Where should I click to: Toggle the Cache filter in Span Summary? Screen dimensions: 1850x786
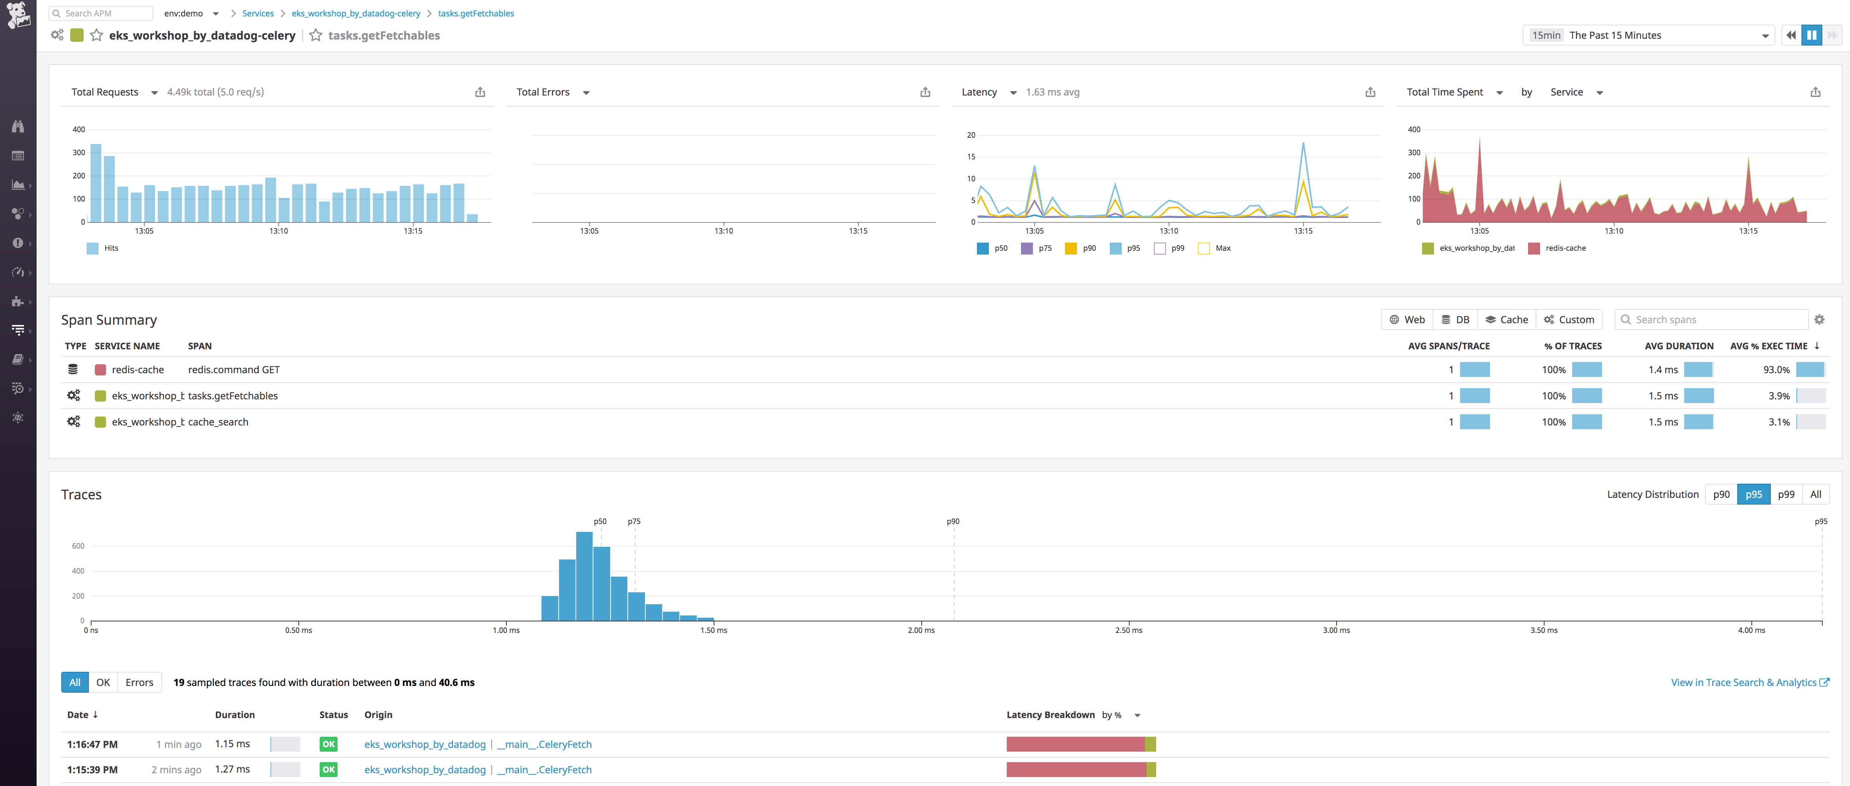(1506, 319)
